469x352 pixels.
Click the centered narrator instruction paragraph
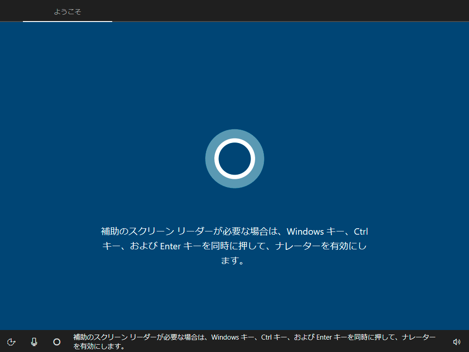click(234, 246)
